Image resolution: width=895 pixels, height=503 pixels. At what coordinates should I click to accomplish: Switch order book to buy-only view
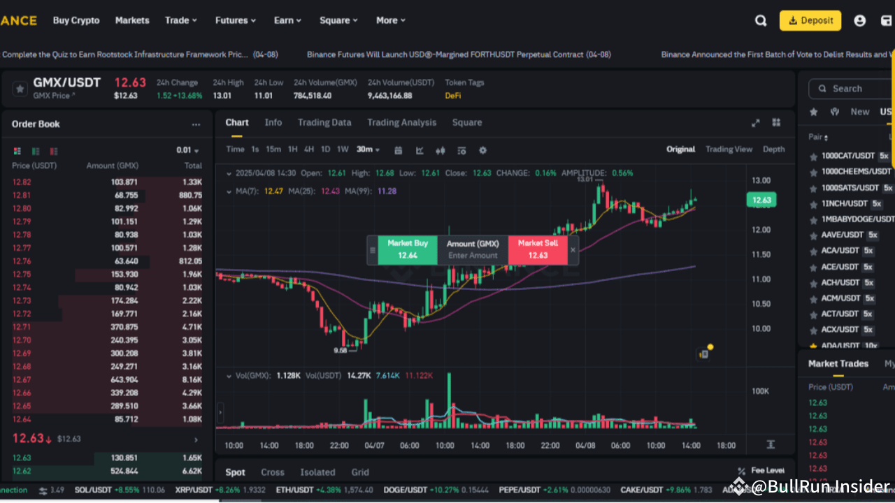point(36,151)
